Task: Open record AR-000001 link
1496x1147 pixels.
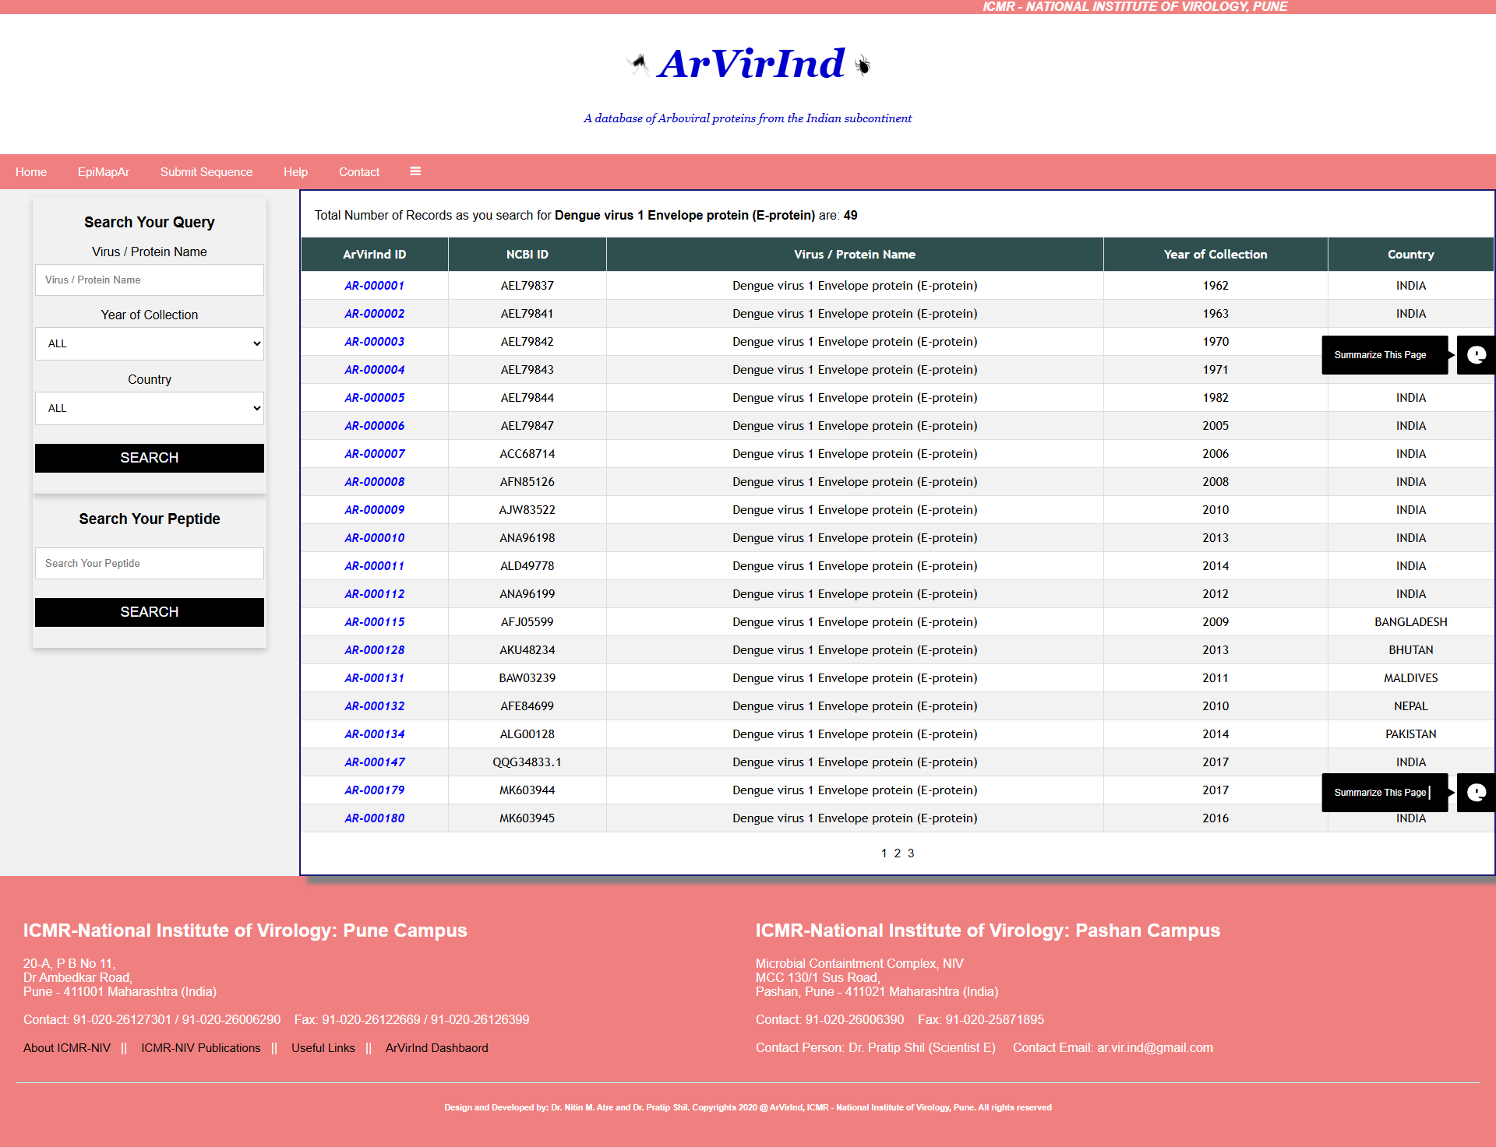Action: pyautogui.click(x=374, y=286)
